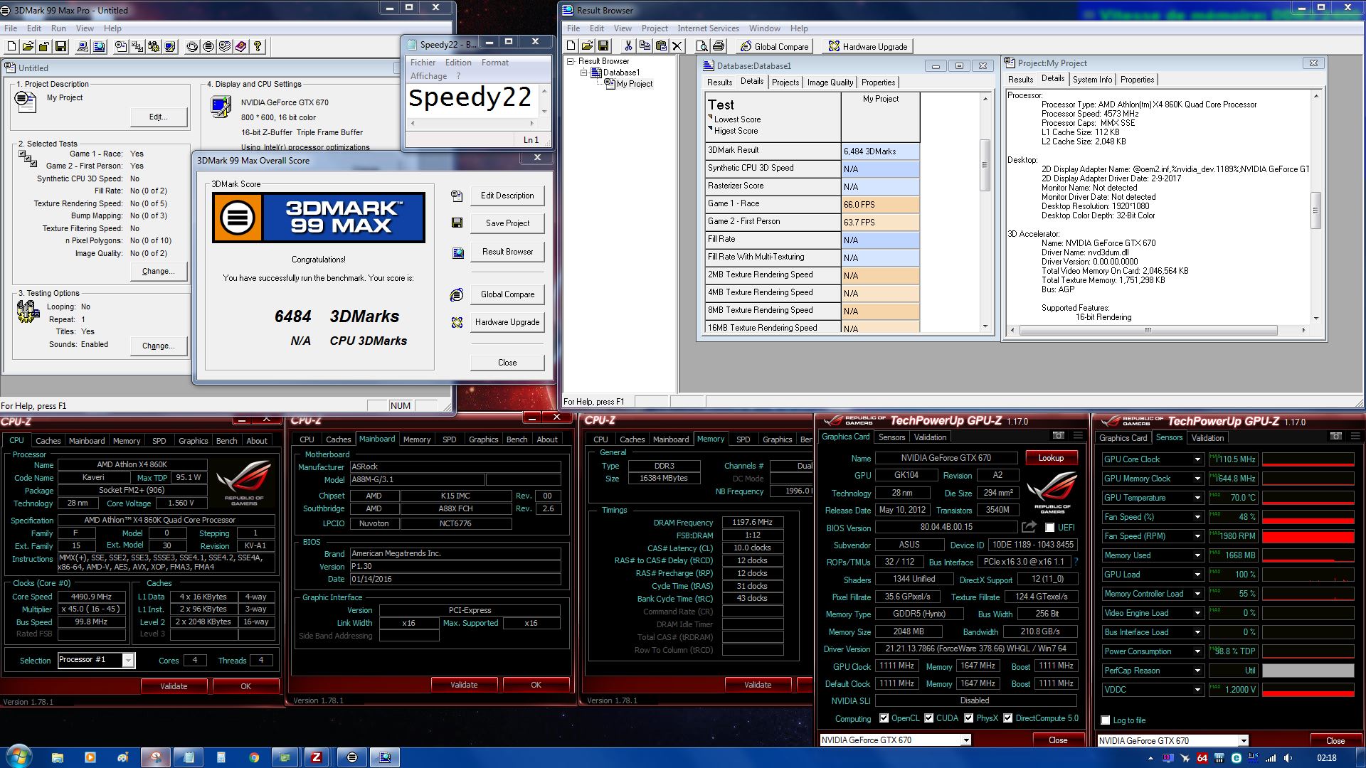Collapse the Result Browser tree root node
This screenshot has height=768, width=1366.
point(571,61)
